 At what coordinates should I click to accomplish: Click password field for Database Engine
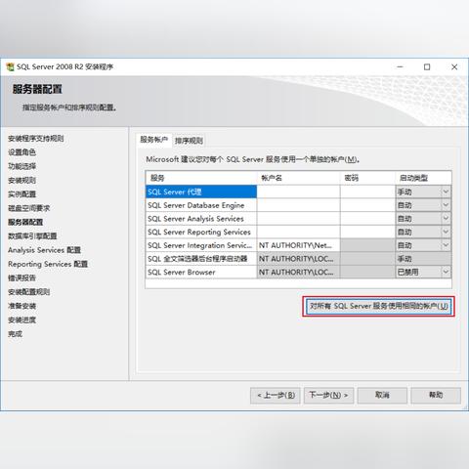pyautogui.click(x=367, y=205)
